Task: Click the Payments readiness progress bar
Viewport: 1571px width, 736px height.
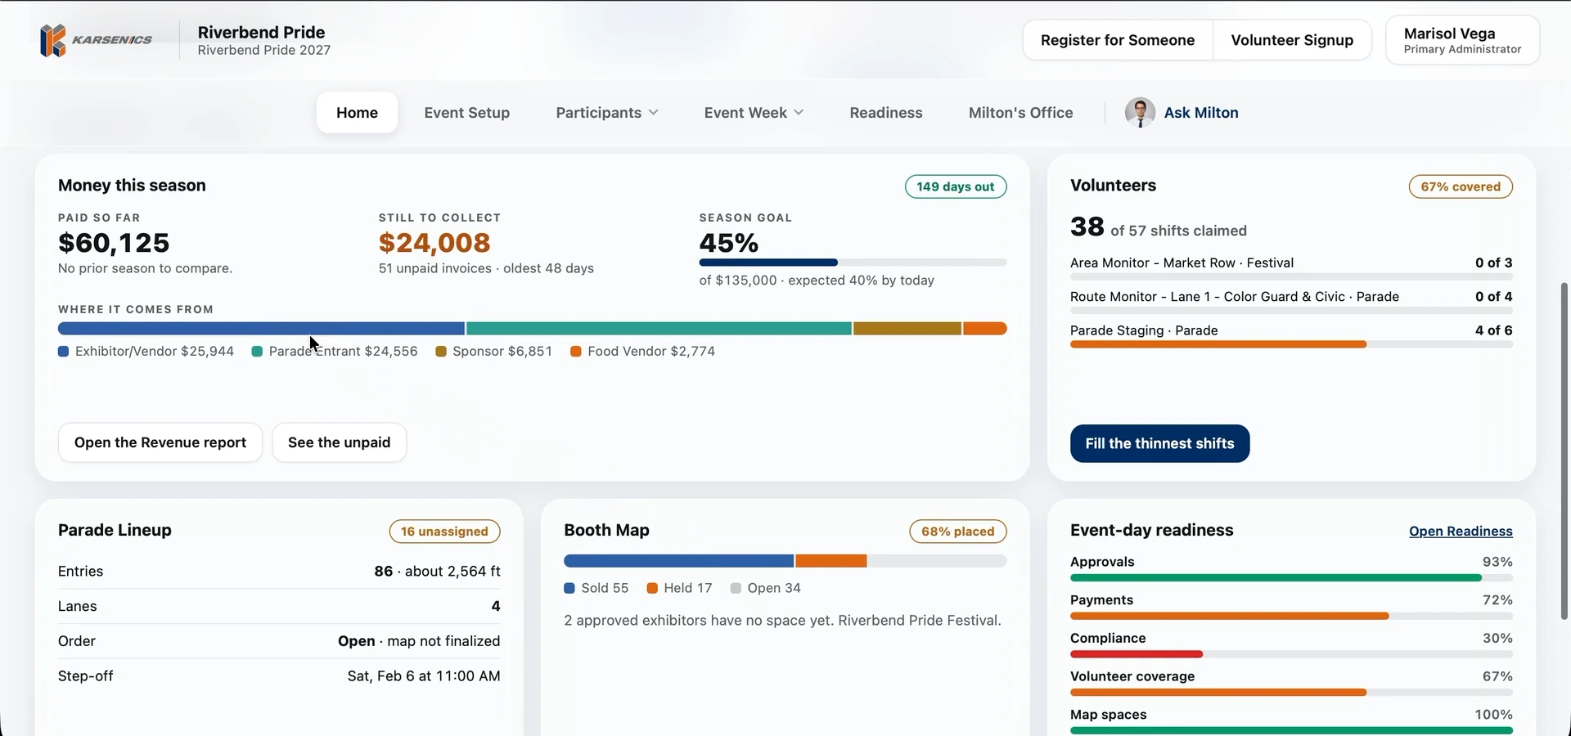Action: point(1291,616)
